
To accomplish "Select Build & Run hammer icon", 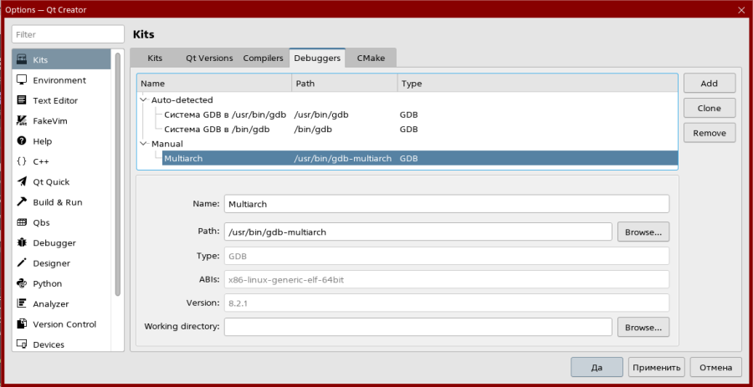I will click(23, 202).
